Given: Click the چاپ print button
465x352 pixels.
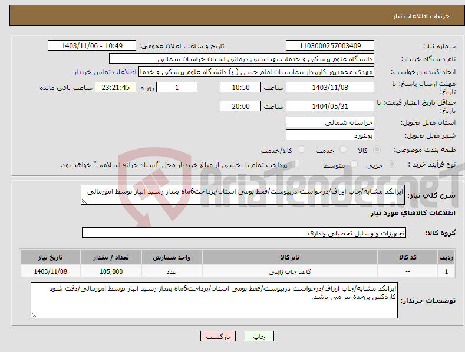Looking at the screenshot, I should tap(259, 337).
